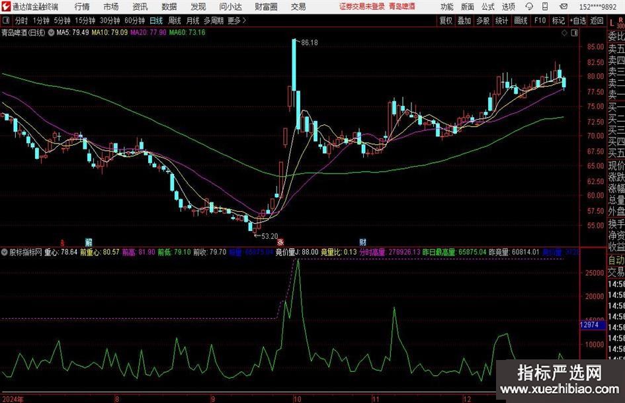625x403 pixels.
Task: Click the MA5: 79.49 indicator label
Action: coord(73,32)
